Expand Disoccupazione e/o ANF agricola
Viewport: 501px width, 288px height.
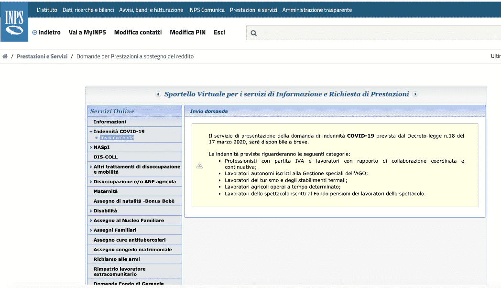point(134,182)
